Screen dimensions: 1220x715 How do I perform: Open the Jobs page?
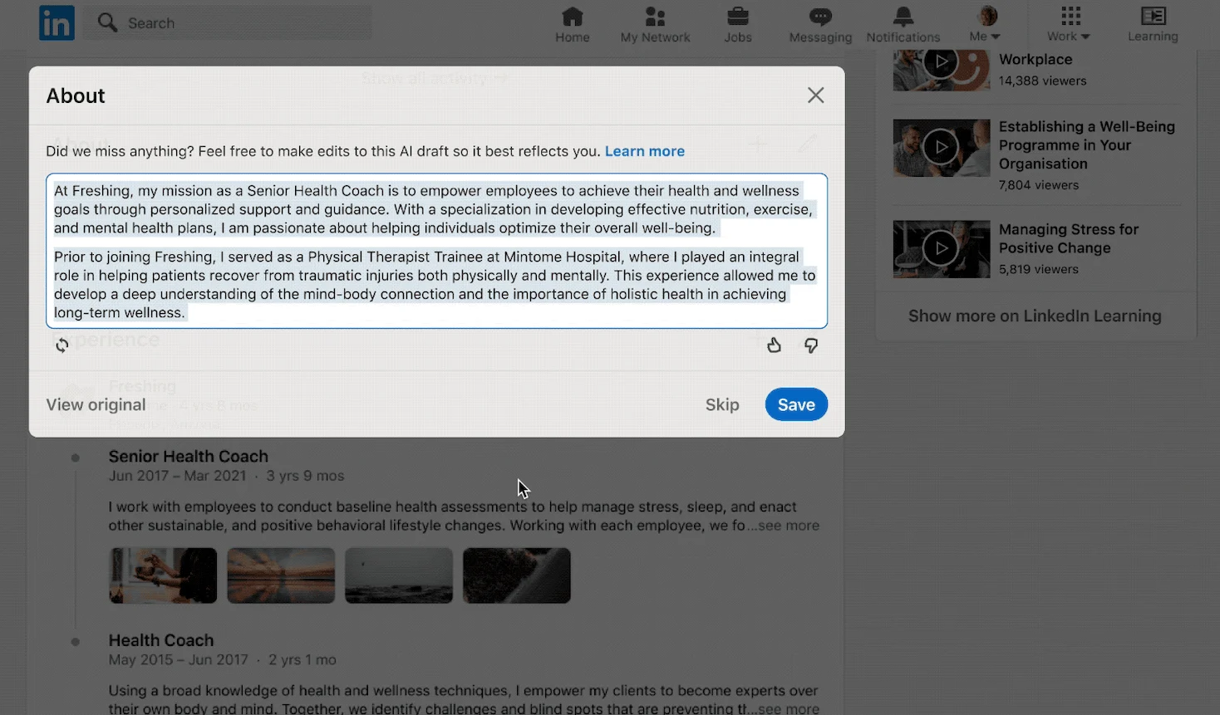point(737,24)
